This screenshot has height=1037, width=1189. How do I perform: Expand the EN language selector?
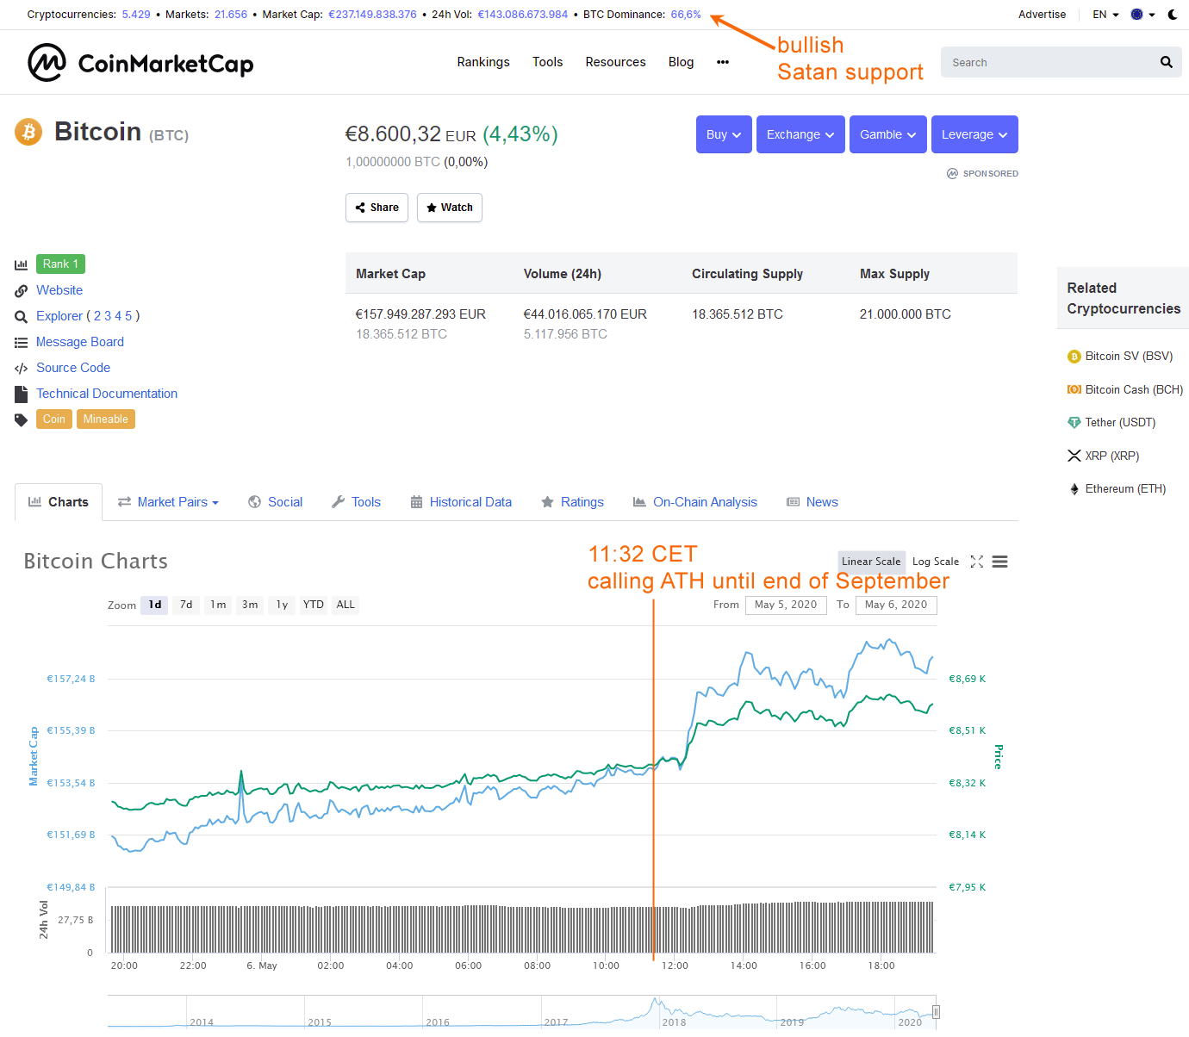[1105, 15]
